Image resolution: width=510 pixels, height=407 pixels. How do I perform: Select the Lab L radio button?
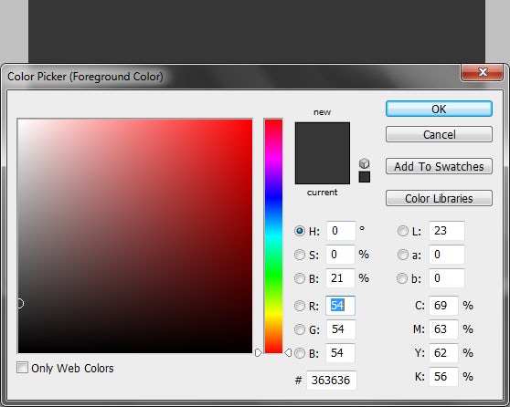[x=402, y=231]
